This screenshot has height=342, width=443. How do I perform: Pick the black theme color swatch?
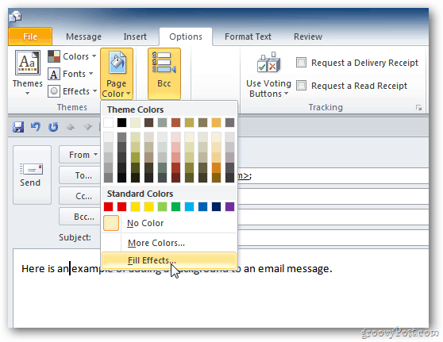[121, 123]
